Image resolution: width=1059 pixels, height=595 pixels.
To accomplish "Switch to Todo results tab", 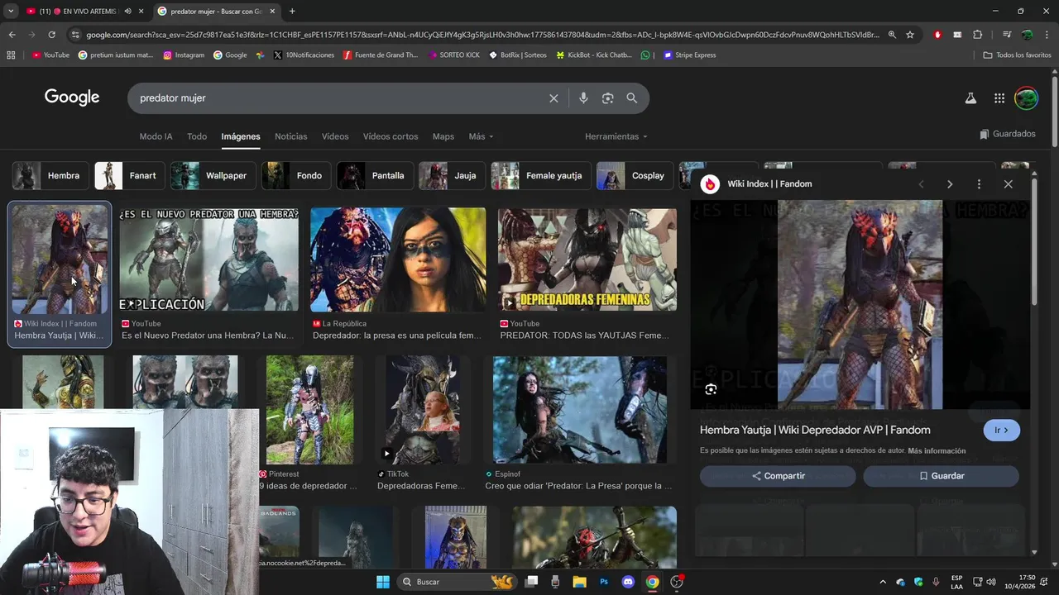I will point(197,136).
